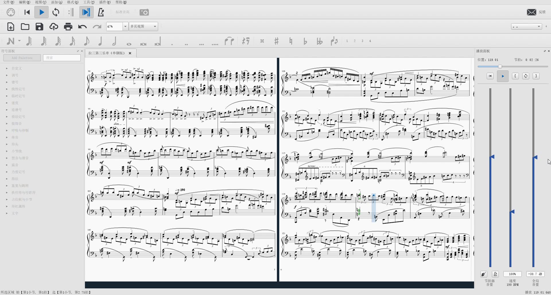Add tie between notes
Image resolution: width=551 pixels, height=295 pixels.
(229, 41)
